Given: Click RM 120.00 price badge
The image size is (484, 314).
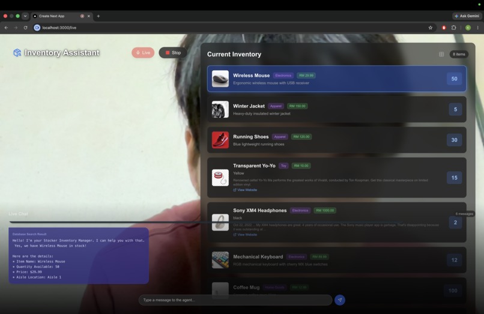Looking at the screenshot, I should [301, 137].
